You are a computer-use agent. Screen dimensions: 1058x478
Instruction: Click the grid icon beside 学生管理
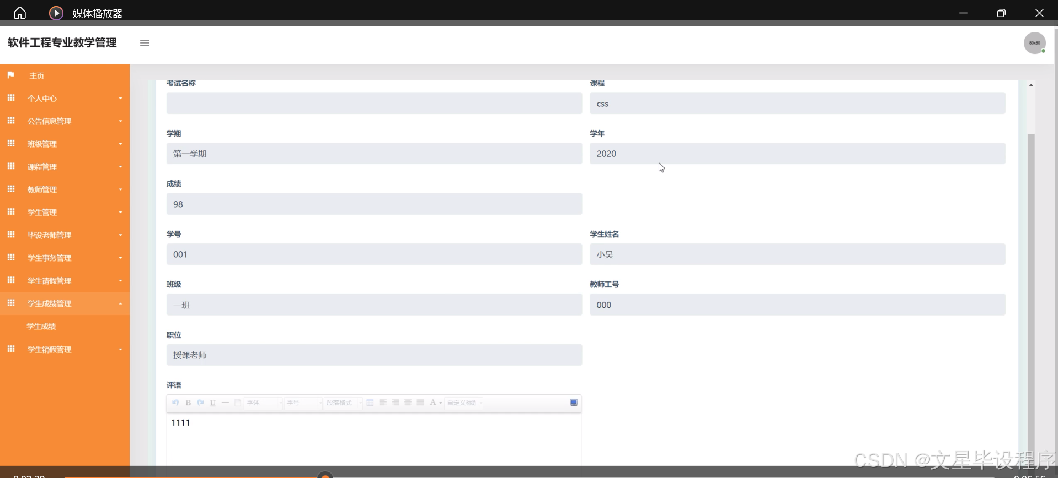(11, 211)
